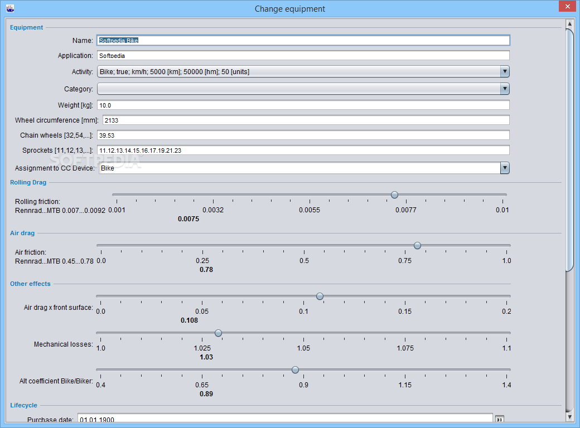Click the Air friction value 0.78

click(x=206, y=269)
